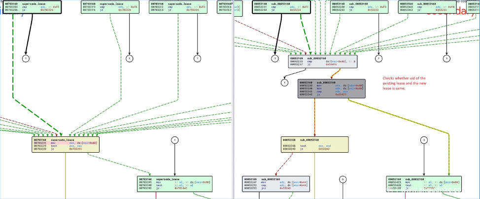
Task: Select circle marker below the 007032E3 block
Action: coord(198,59)
